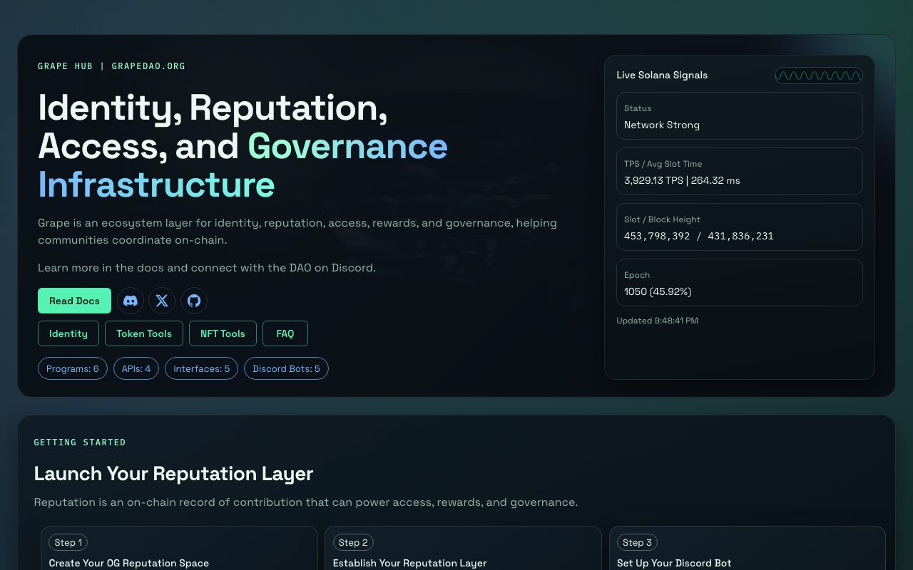This screenshot has width=913, height=570.
Task: Click the Launch Your Reputation Layer heading
Action: pos(173,474)
